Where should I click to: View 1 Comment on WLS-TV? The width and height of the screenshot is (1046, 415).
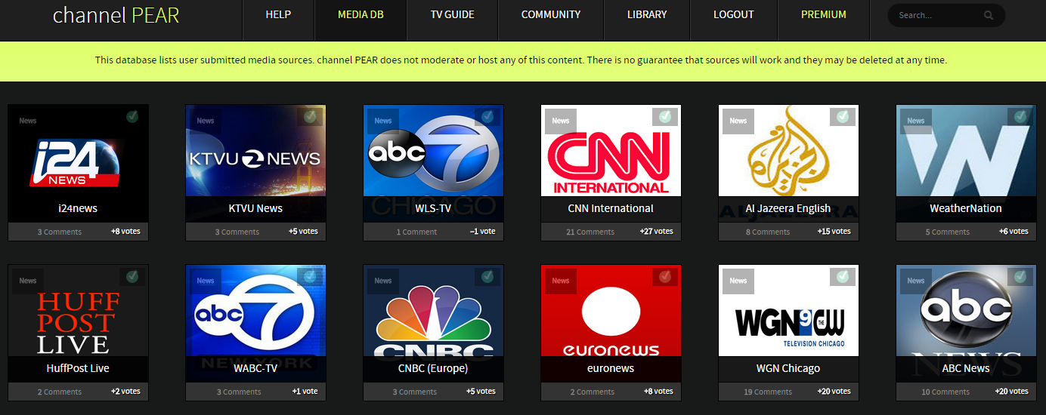(x=416, y=232)
